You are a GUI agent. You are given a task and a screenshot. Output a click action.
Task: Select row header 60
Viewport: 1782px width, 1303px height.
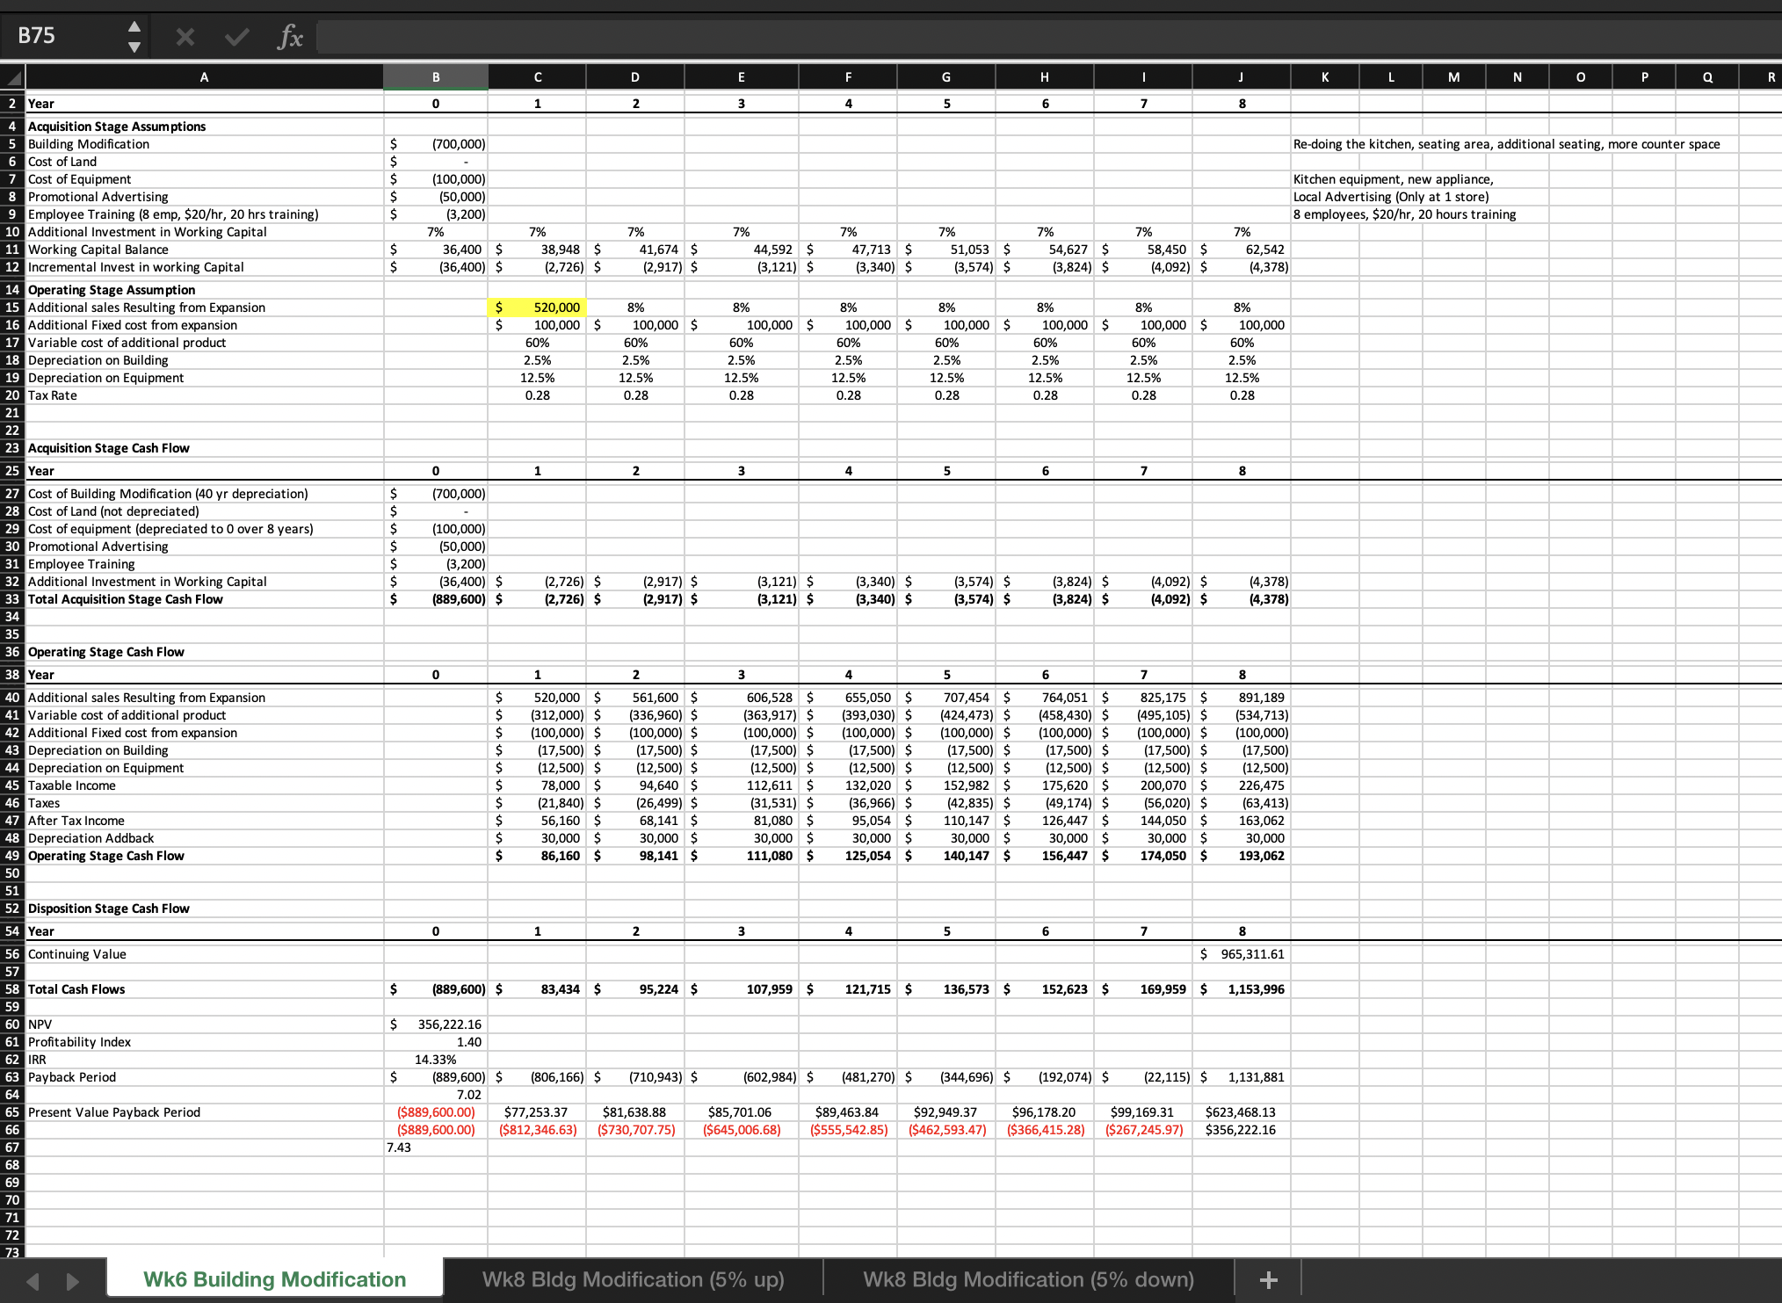12,1024
